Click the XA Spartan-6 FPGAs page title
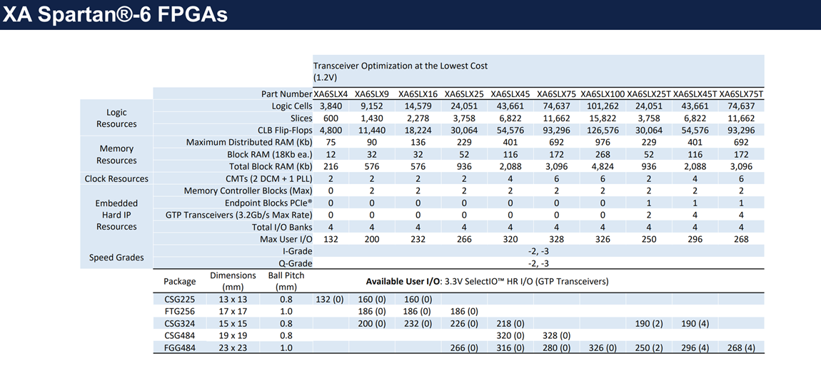The width and height of the screenshot is (821, 391). coord(115,15)
